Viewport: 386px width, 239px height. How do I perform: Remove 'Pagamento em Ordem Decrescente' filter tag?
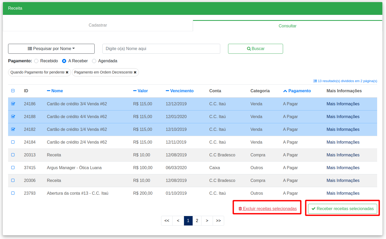(x=135, y=72)
